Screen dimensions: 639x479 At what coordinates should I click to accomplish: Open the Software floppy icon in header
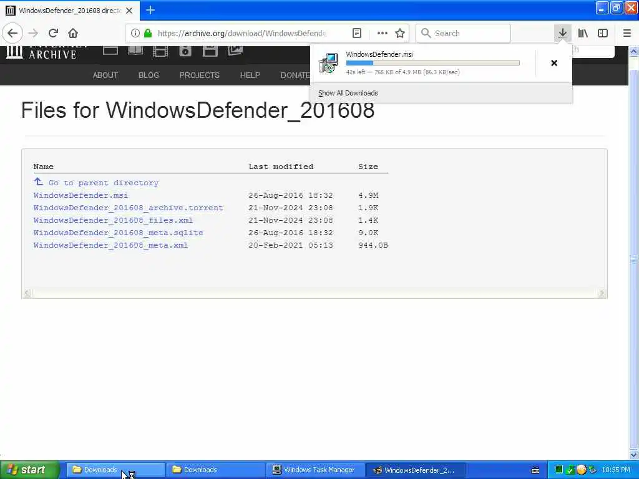click(210, 51)
